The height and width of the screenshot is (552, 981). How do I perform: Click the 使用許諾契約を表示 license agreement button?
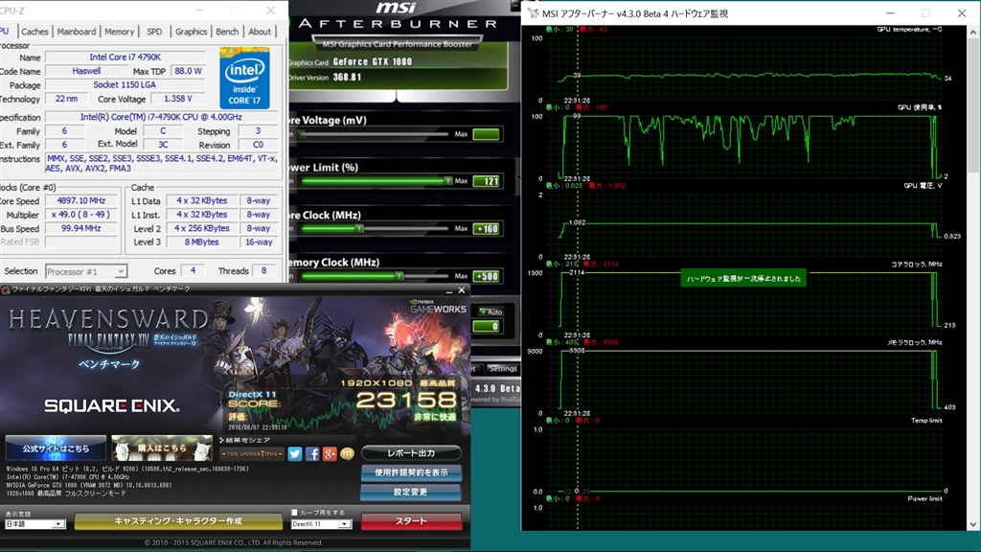[411, 472]
